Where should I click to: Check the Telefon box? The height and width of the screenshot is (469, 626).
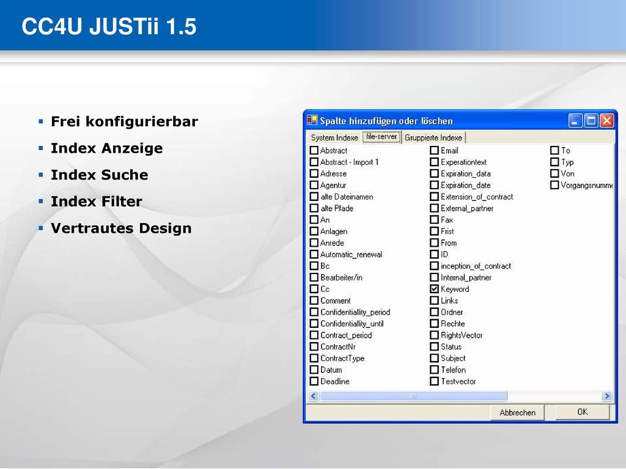pos(435,369)
